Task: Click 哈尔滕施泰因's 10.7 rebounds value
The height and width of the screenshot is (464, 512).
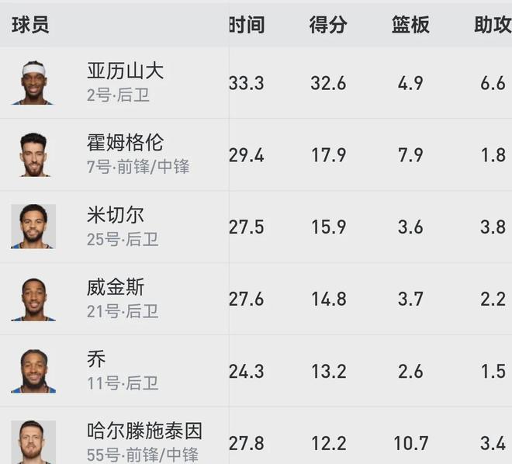Action: coord(410,443)
